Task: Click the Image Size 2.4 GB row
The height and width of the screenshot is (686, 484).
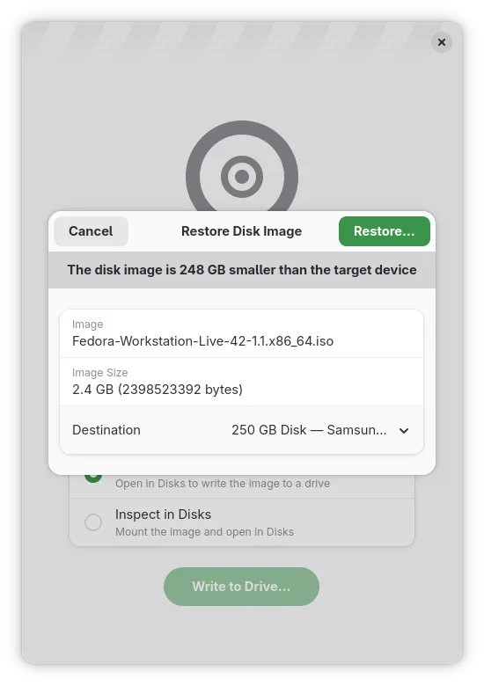Action: [x=242, y=382]
